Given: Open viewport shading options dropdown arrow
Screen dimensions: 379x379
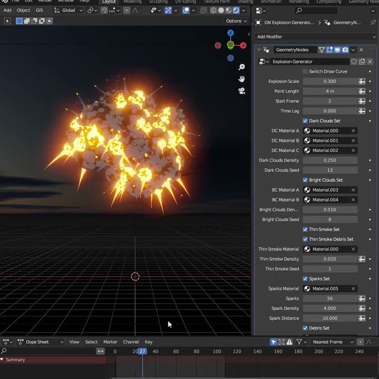Looking at the screenshot, I should click(x=244, y=11).
